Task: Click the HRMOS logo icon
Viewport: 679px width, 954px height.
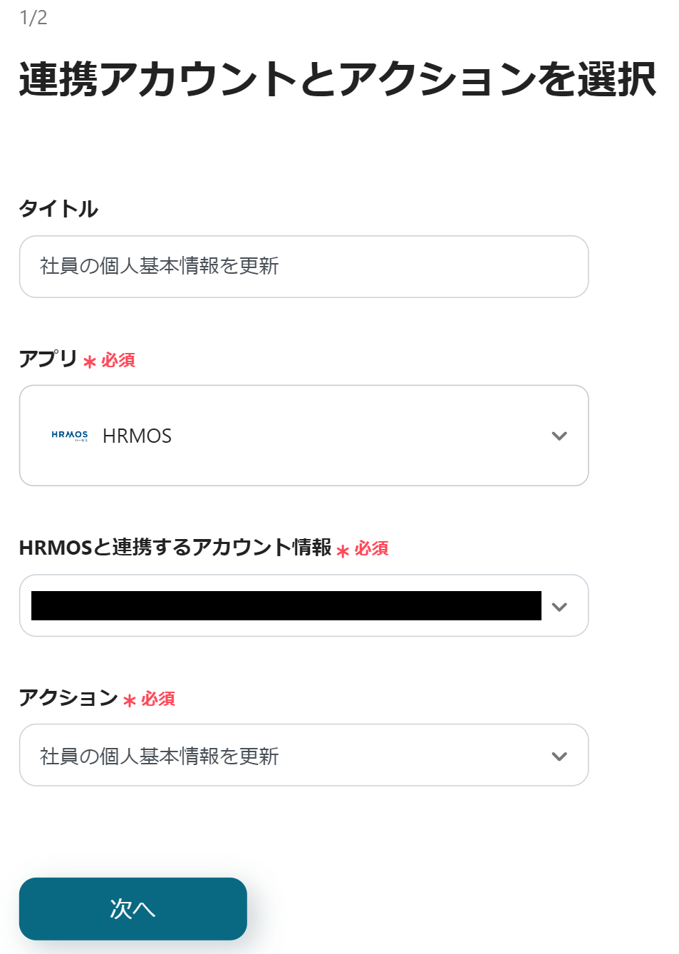Action: [x=70, y=436]
